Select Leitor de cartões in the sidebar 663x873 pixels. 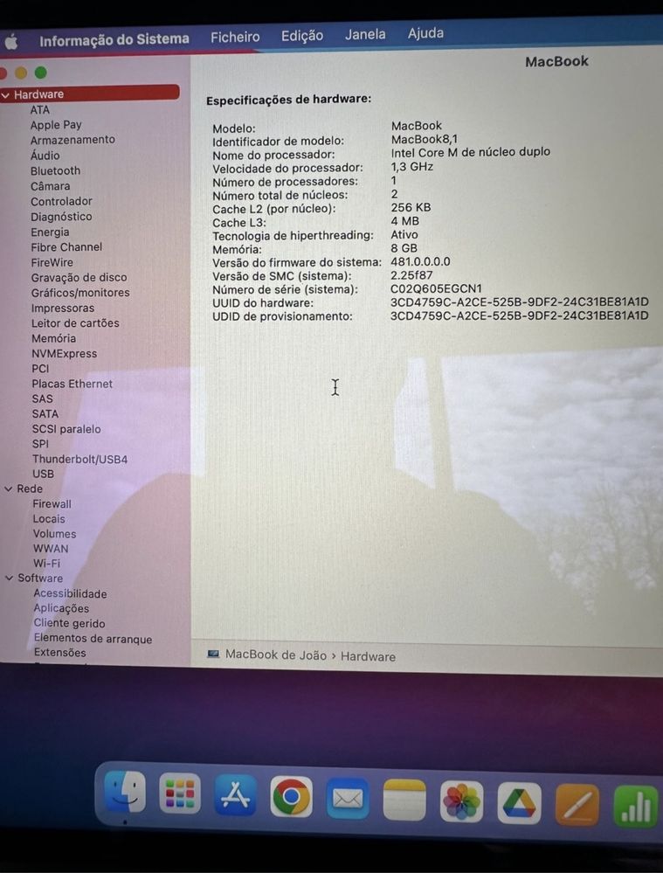(x=75, y=323)
